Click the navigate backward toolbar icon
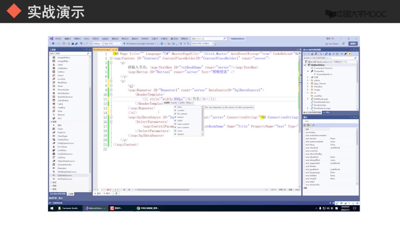 pos(53,44)
